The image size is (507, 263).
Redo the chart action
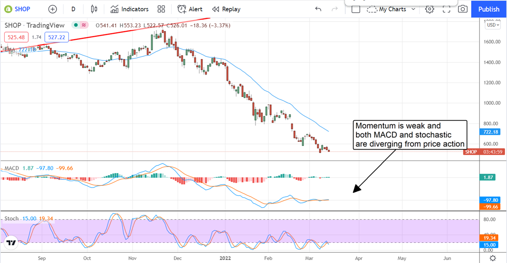click(335, 9)
